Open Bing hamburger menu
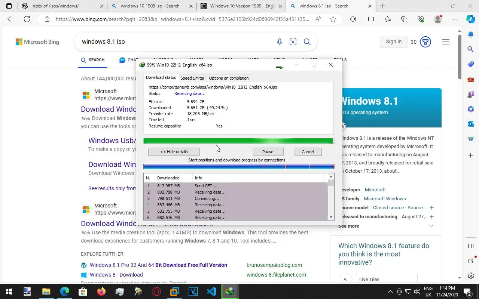The height and width of the screenshot is (299, 479). tap(446, 42)
